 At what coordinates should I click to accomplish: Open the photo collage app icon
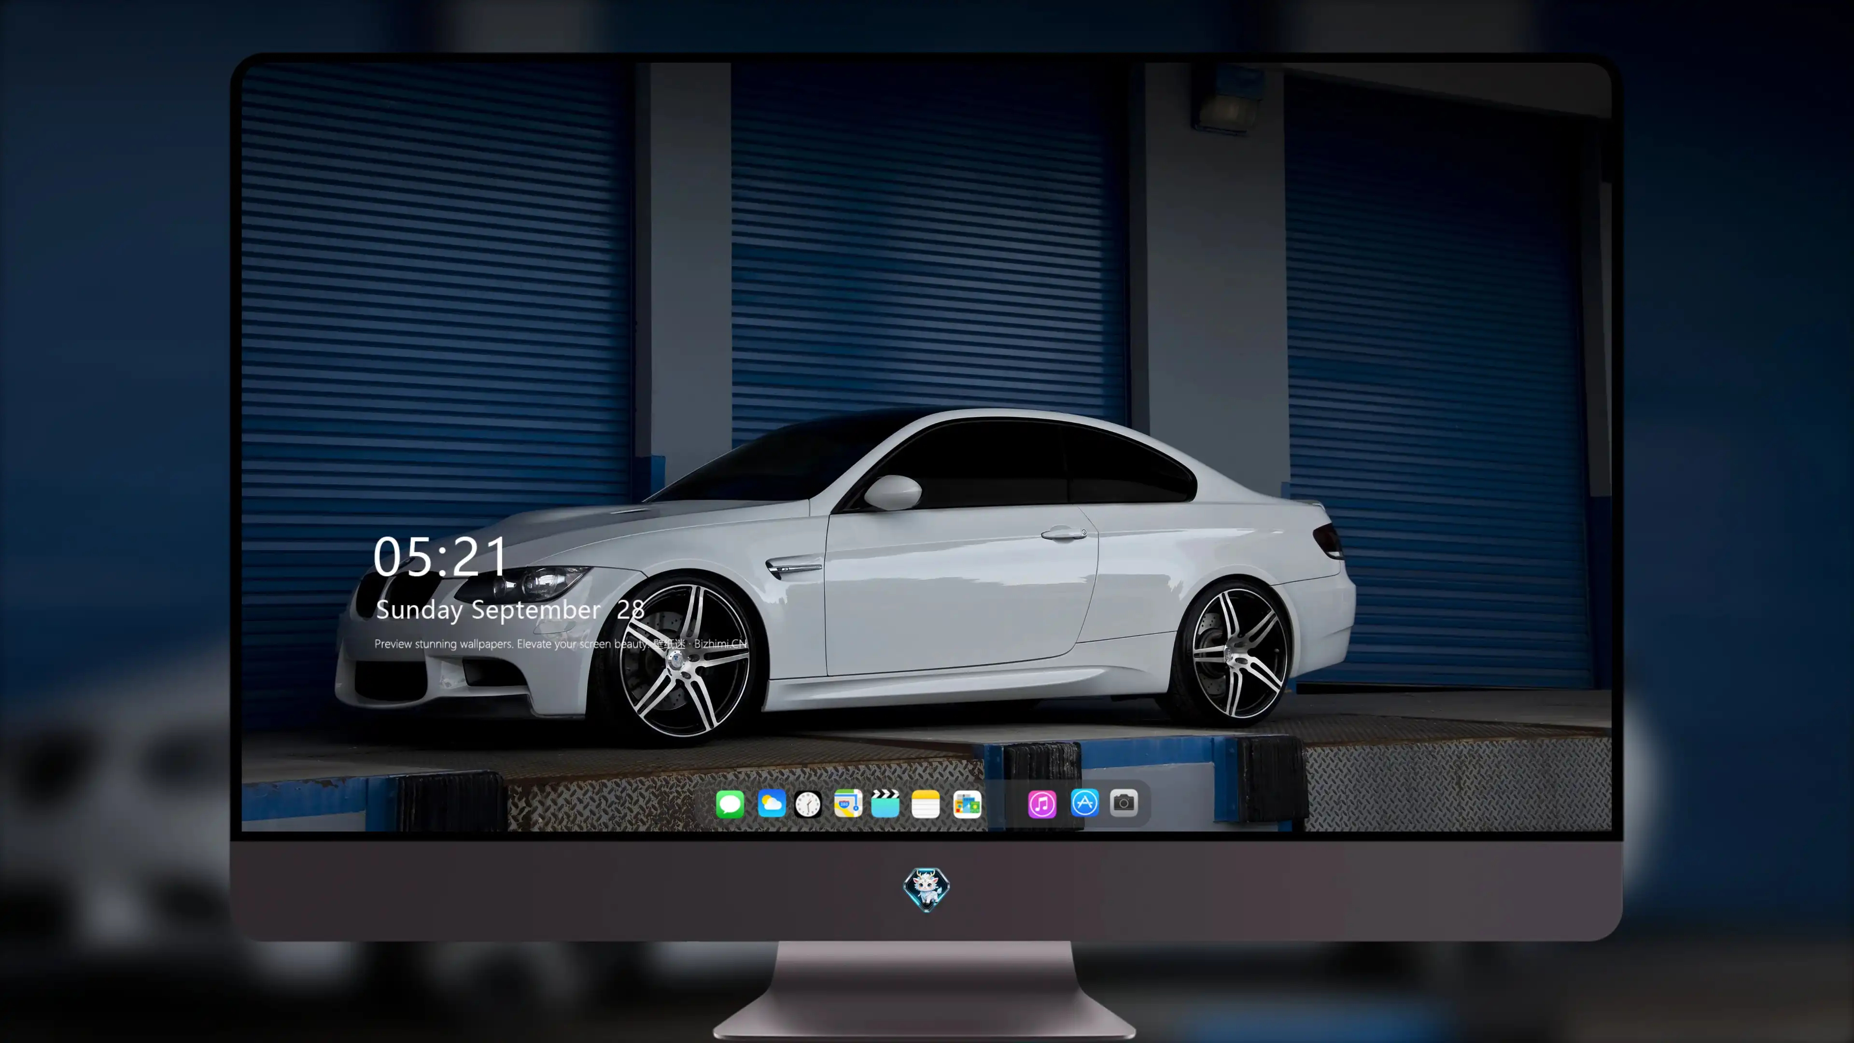pos(967,803)
